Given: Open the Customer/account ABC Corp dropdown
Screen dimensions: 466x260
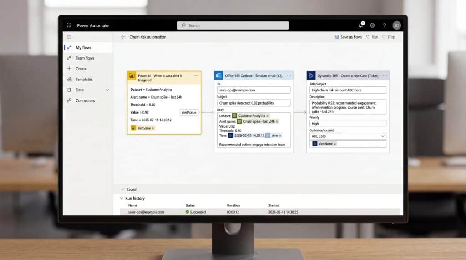Looking at the screenshot, I should point(348,136).
